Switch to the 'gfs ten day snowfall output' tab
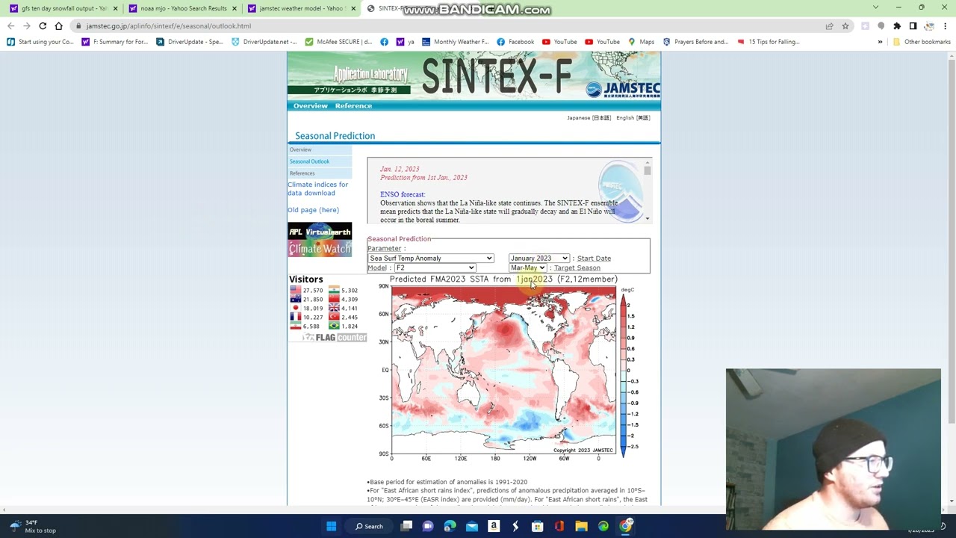Screen dimensions: 956x538 click(x=63, y=8)
